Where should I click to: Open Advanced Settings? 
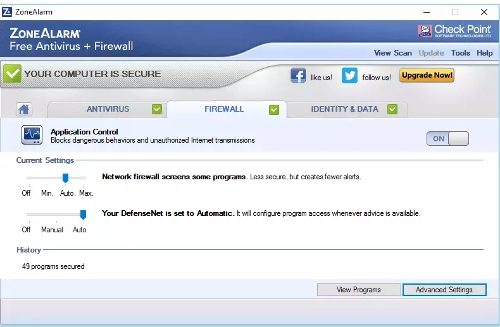pyautogui.click(x=444, y=290)
